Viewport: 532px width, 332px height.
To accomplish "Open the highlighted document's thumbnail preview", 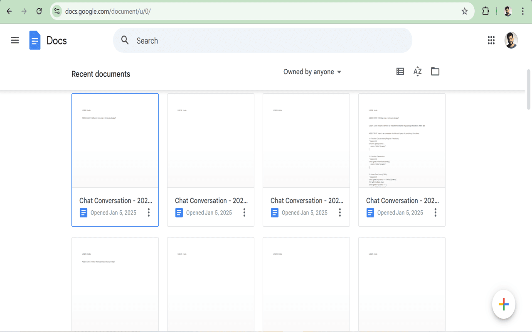I will coord(115,141).
